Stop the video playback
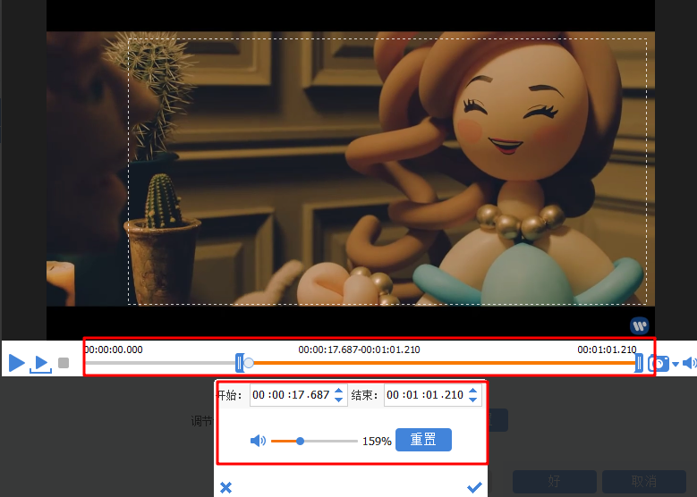 (64, 363)
